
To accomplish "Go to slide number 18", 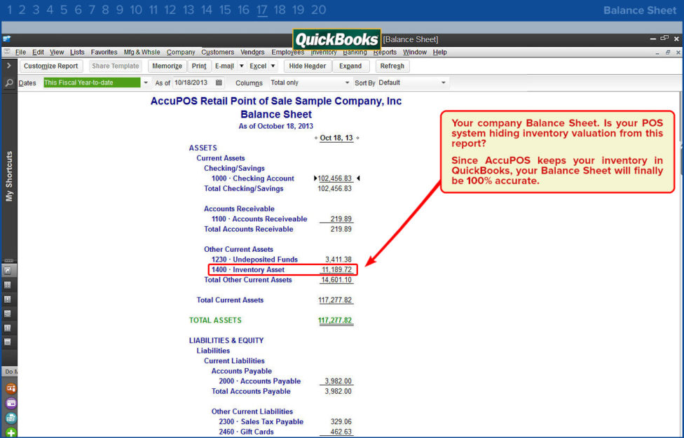I will click(x=280, y=10).
